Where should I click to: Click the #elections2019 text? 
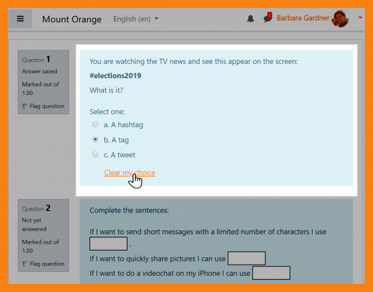tap(115, 76)
